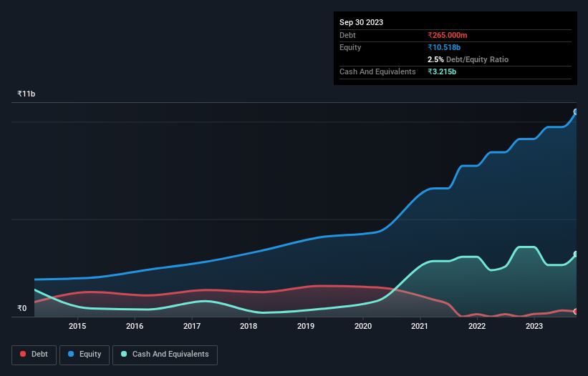Screen dimensions: 588x376
Task: Click the Equity label in tooltip
Action: 350,47
